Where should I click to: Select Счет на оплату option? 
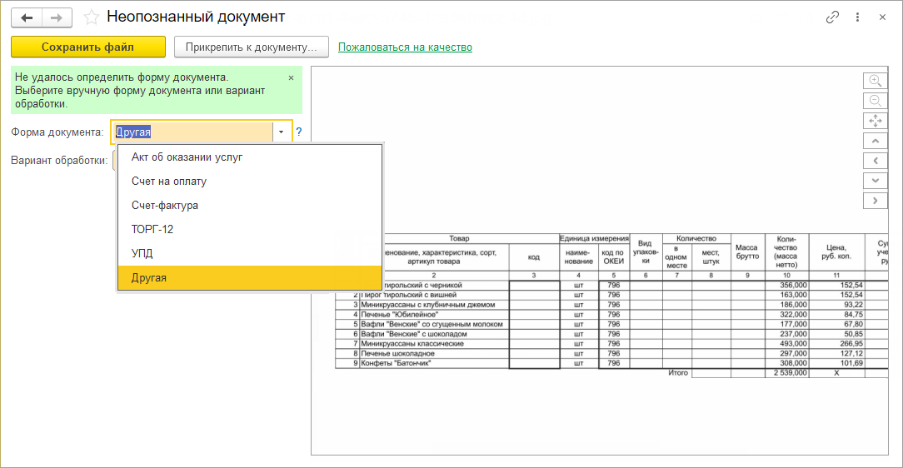(250, 182)
